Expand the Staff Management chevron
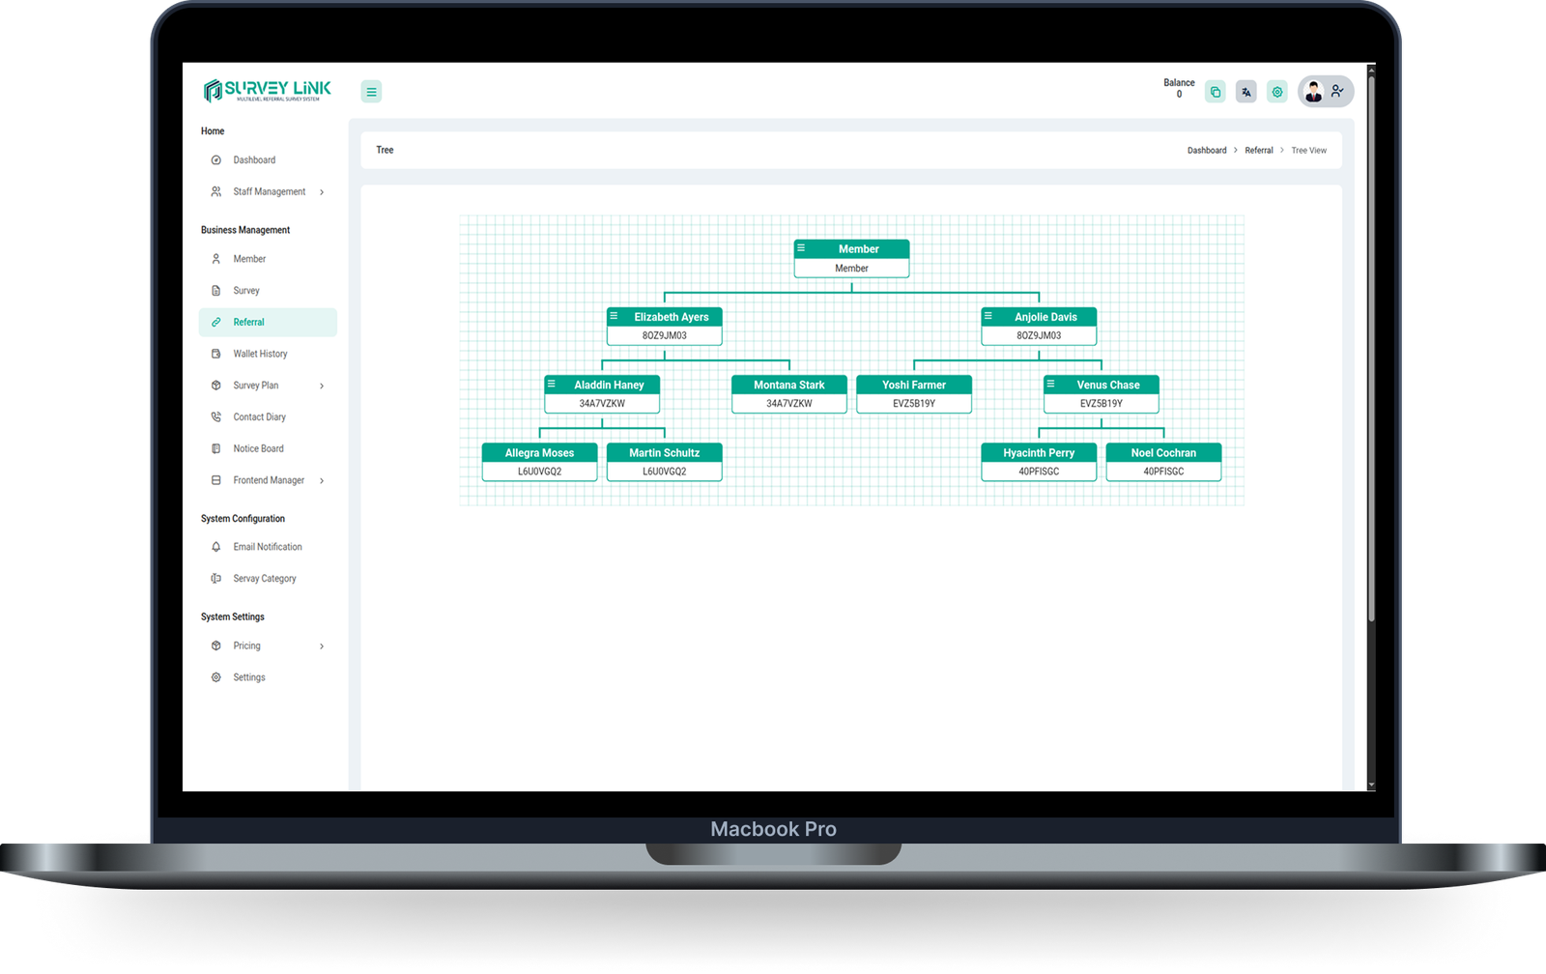 pyautogui.click(x=322, y=192)
